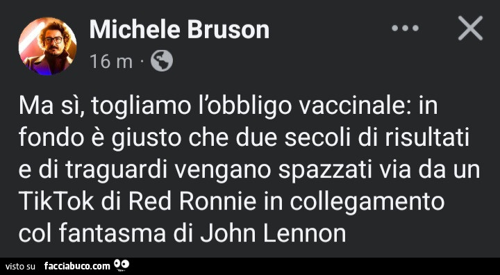Click the word "TikTok" in the post
This screenshot has height=275, width=500.
[x=56, y=201]
